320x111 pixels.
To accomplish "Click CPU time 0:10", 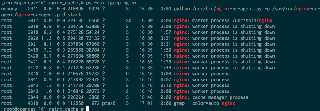I will tap(166, 86).
